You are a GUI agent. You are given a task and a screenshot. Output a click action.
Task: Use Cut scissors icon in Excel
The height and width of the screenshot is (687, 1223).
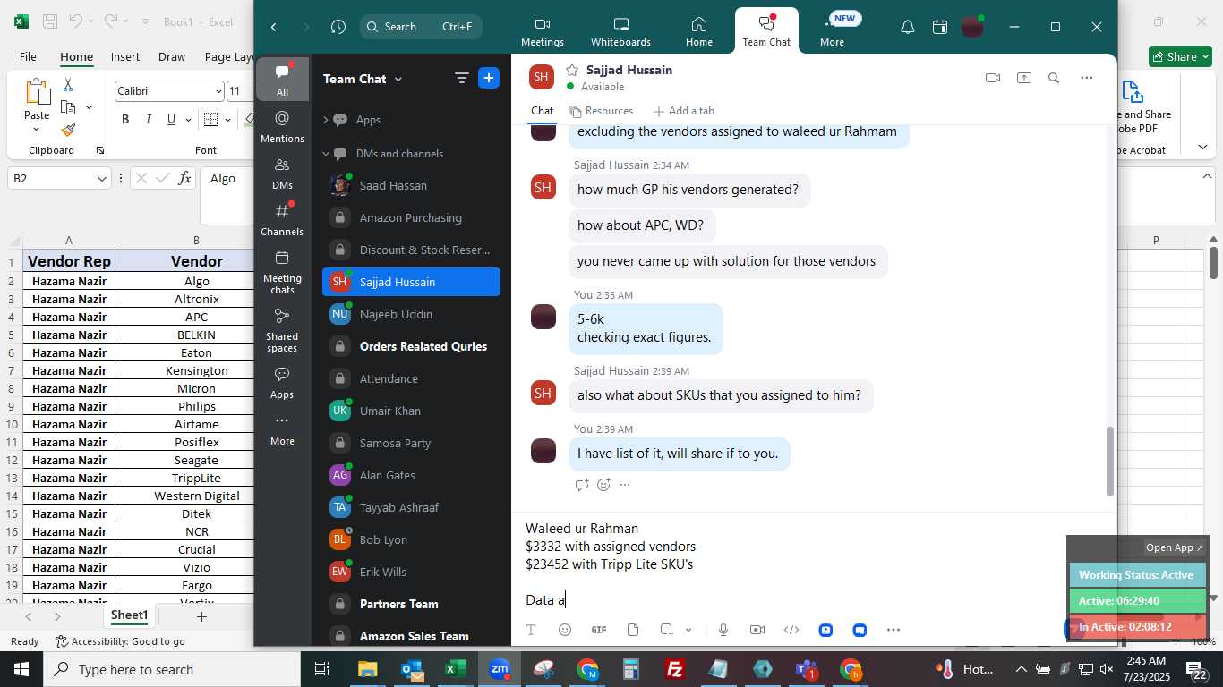click(68, 85)
